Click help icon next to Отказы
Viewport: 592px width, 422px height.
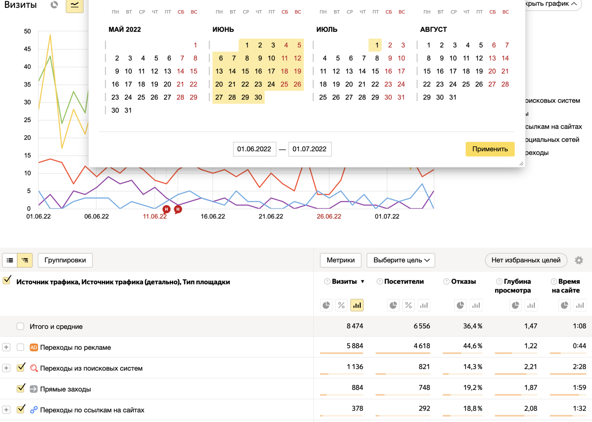pos(446,281)
